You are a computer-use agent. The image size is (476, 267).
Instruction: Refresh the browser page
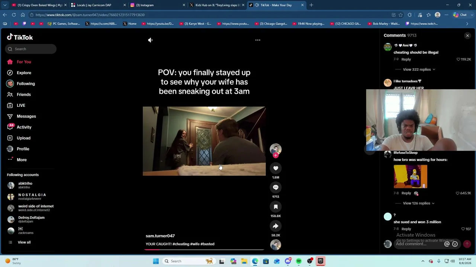click(x=14, y=15)
